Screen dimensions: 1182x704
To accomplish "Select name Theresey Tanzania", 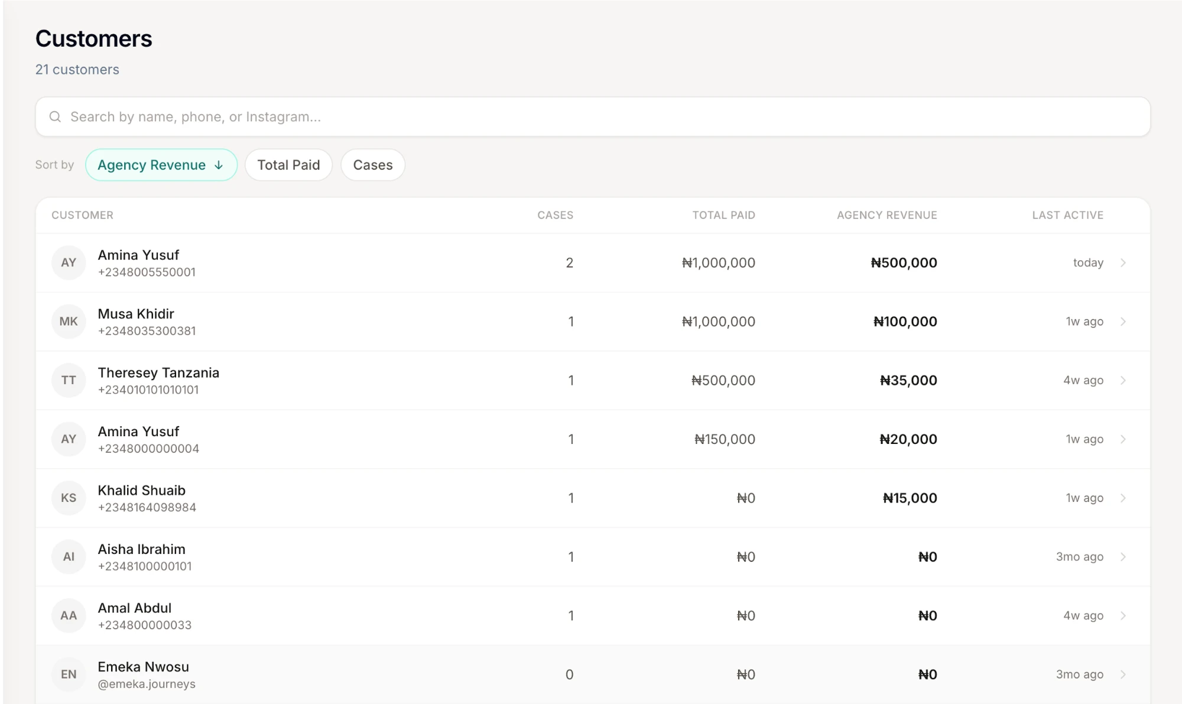I will 158,373.
